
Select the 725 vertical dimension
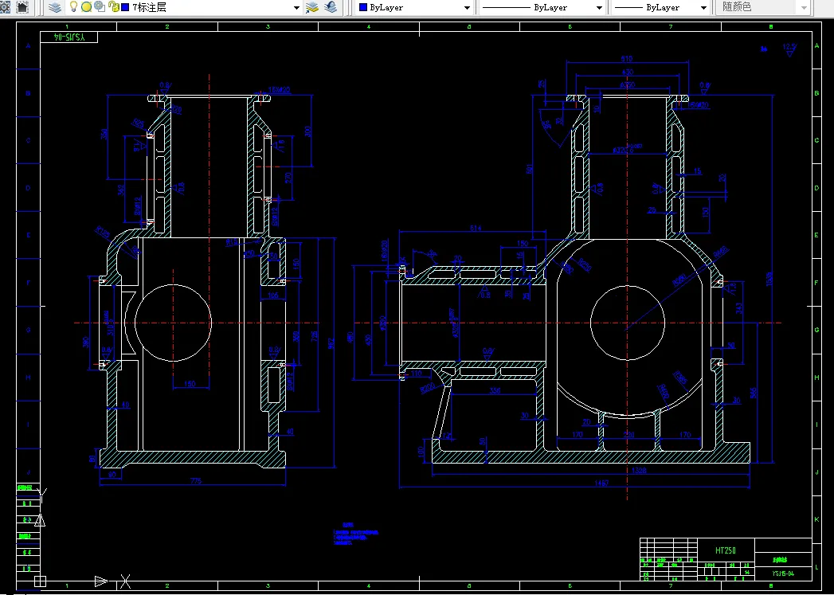[x=315, y=336]
